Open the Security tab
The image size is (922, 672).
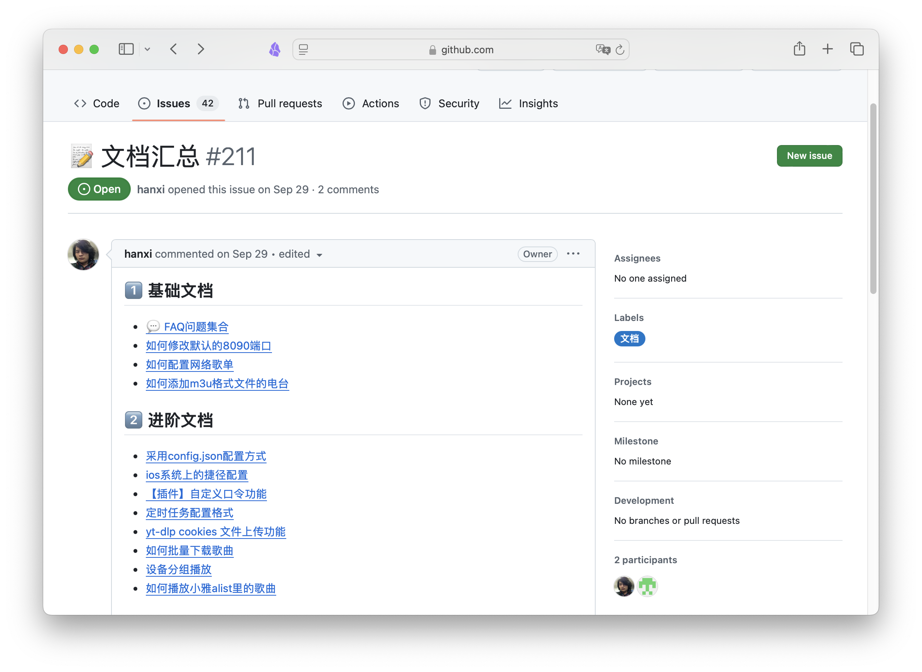pos(449,103)
